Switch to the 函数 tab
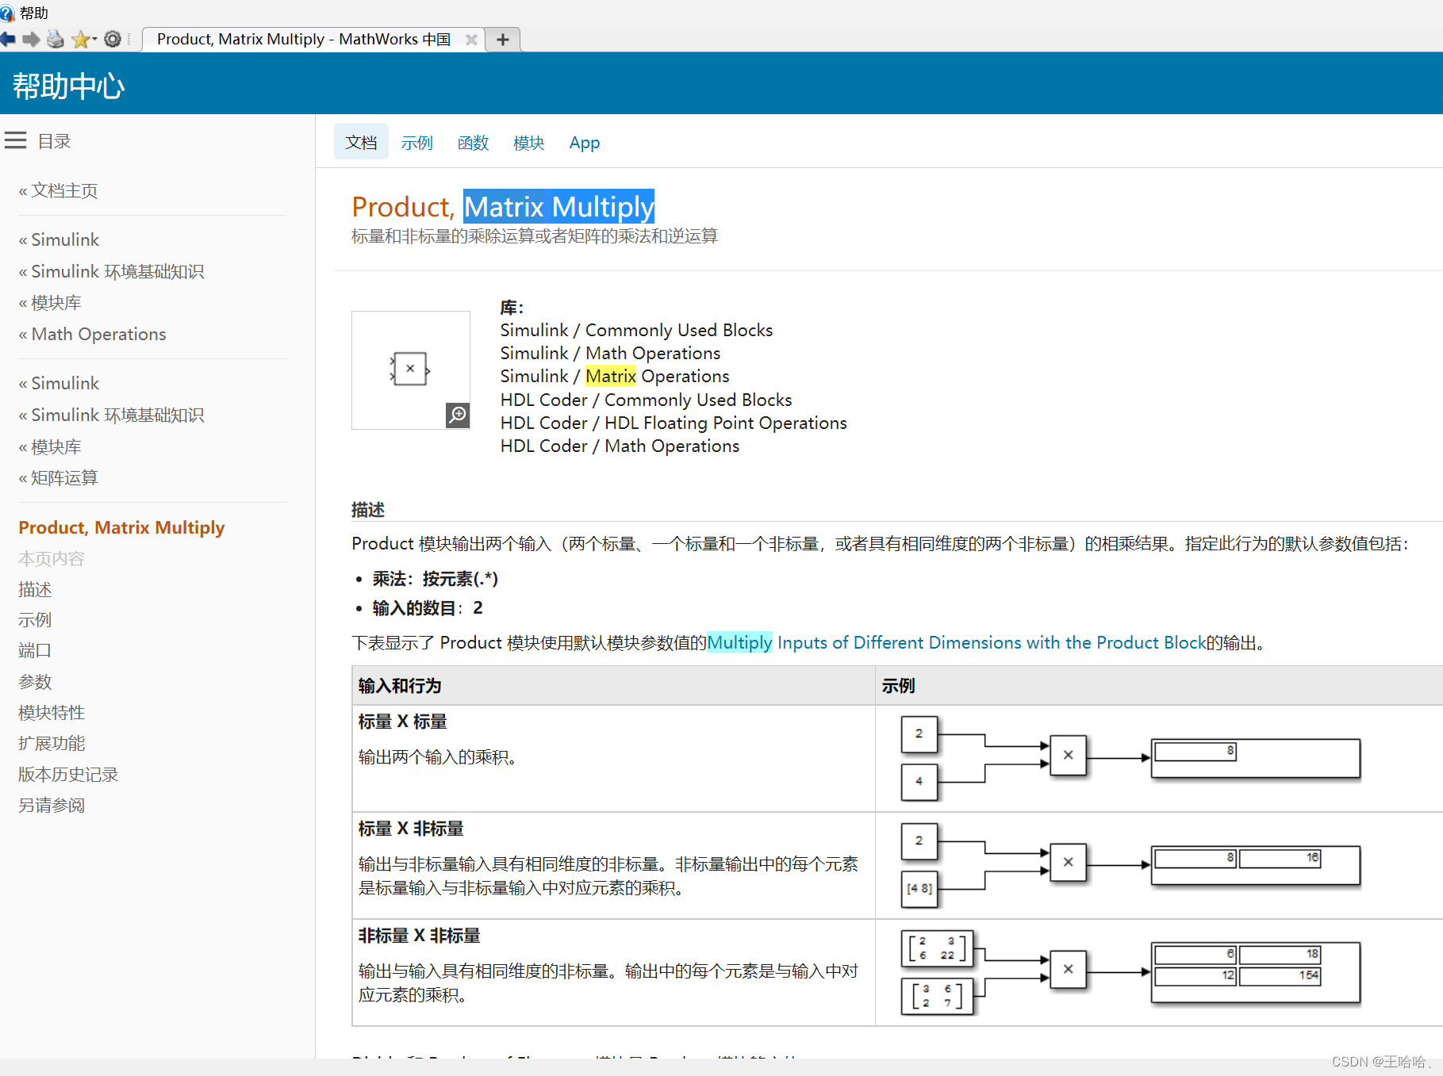Viewport: 1443px width, 1076px height. point(473,143)
